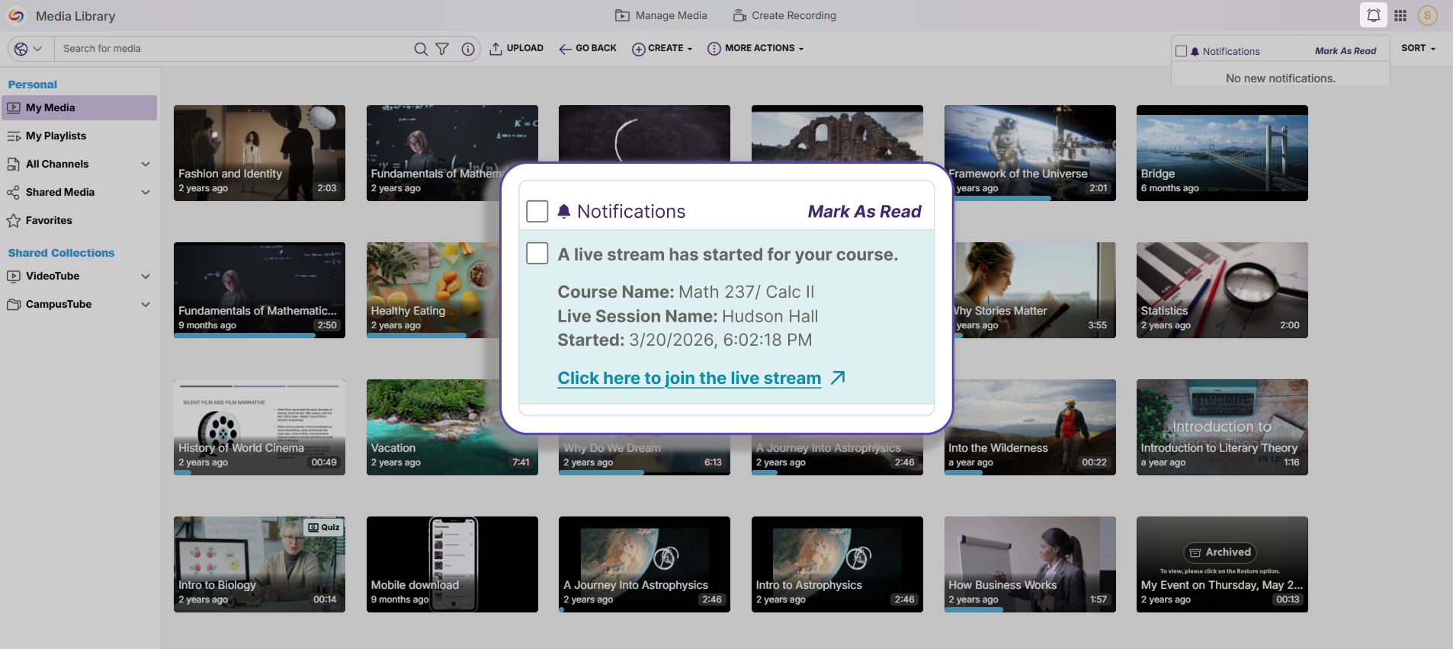Select the CampusTube collection label
This screenshot has width=1453, height=649.
click(59, 304)
